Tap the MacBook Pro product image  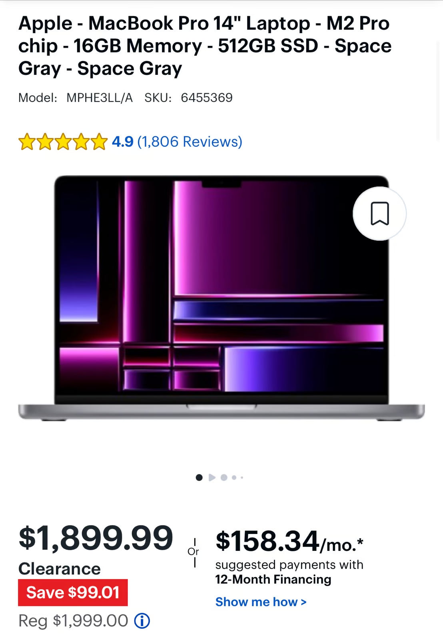(221, 298)
